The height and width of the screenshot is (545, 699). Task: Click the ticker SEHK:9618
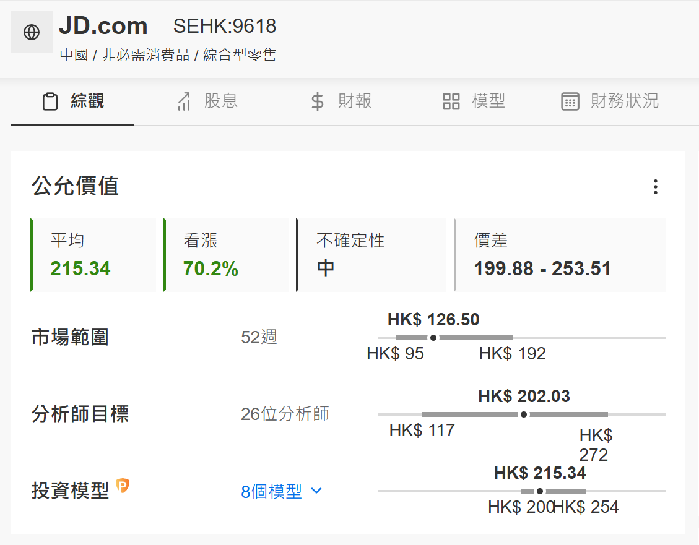[225, 26]
